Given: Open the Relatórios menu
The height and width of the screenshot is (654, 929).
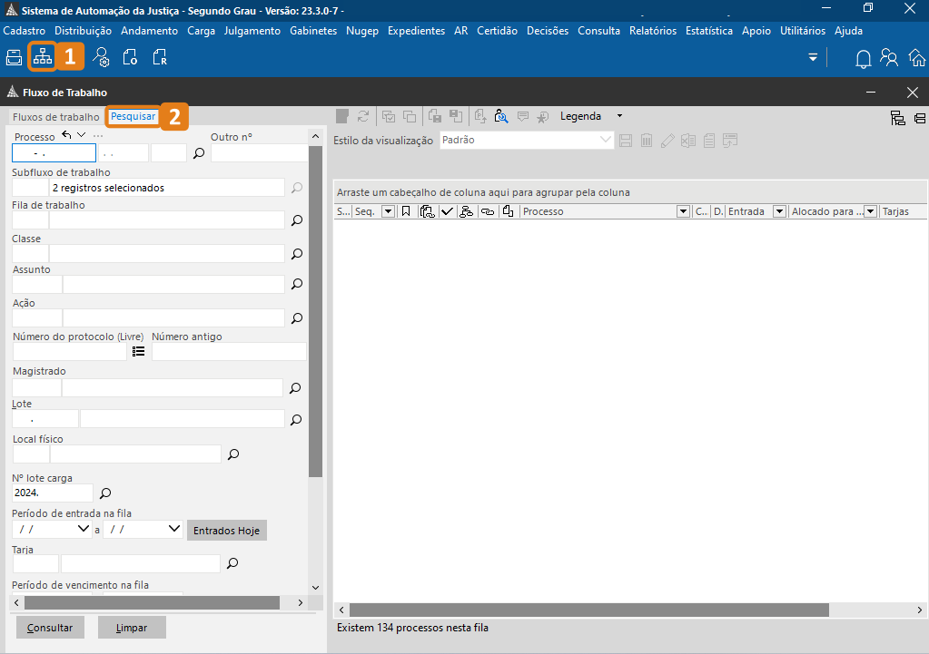Looking at the screenshot, I should [x=653, y=31].
